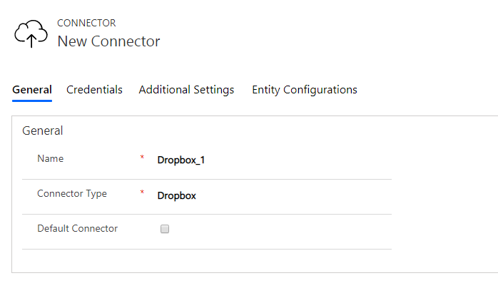Open the Connector Type field showing Dropbox
This screenshot has width=498, height=308.
[x=273, y=195]
